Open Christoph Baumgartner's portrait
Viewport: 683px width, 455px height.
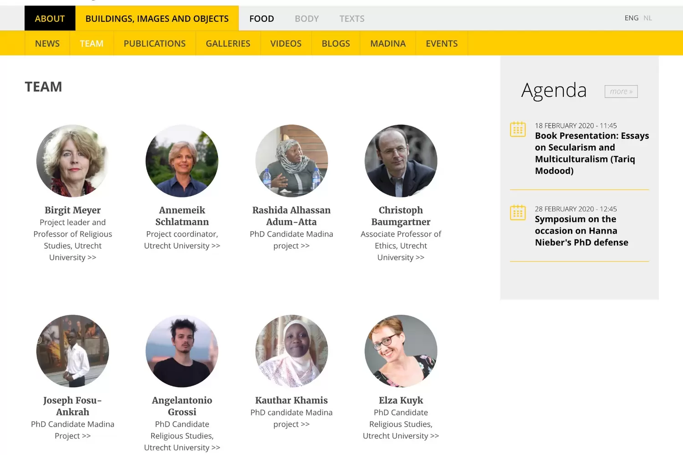[401, 161]
